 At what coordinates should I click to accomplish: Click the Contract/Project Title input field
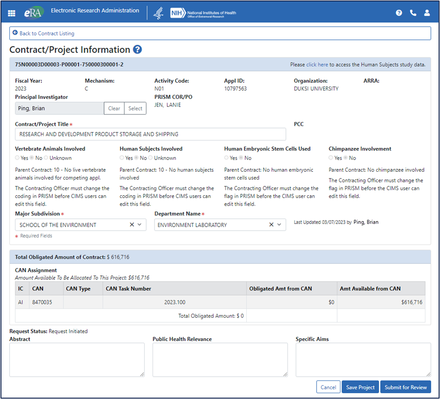click(151, 134)
